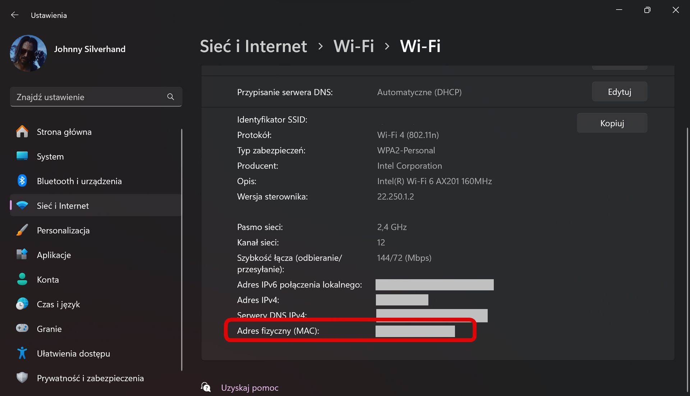690x396 pixels.
Task: Select the Konta person icon
Action: tap(22, 279)
